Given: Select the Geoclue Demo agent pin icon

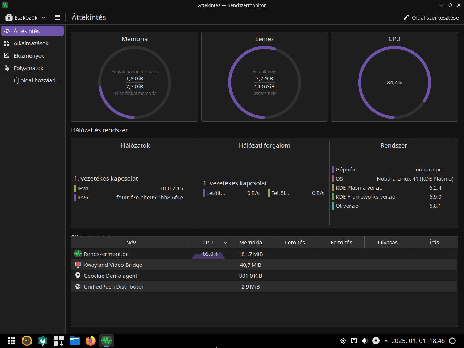Looking at the screenshot, I should tap(78, 275).
